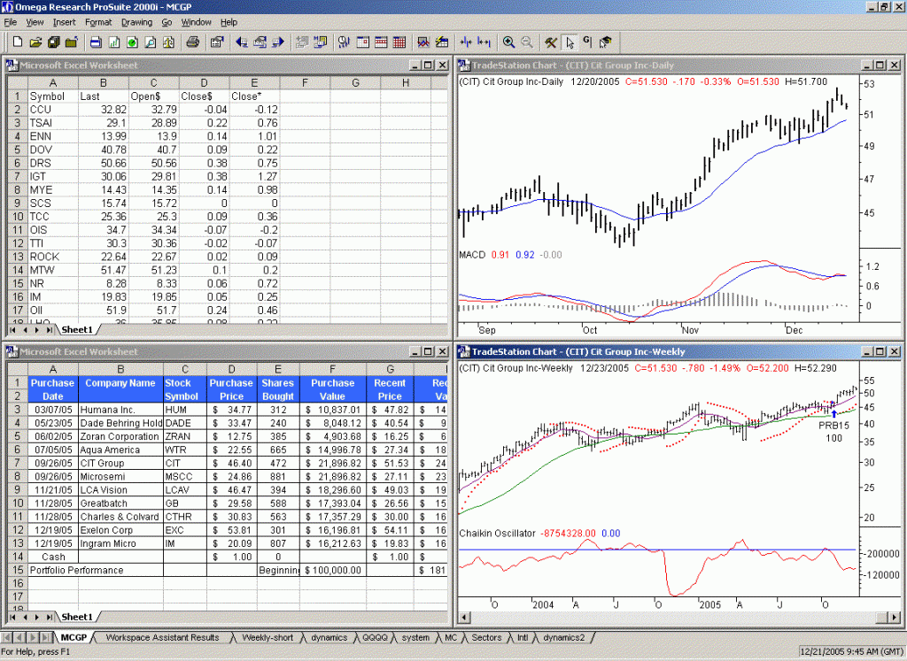
Task: Select column B header in top worksheet
Action: pos(104,82)
